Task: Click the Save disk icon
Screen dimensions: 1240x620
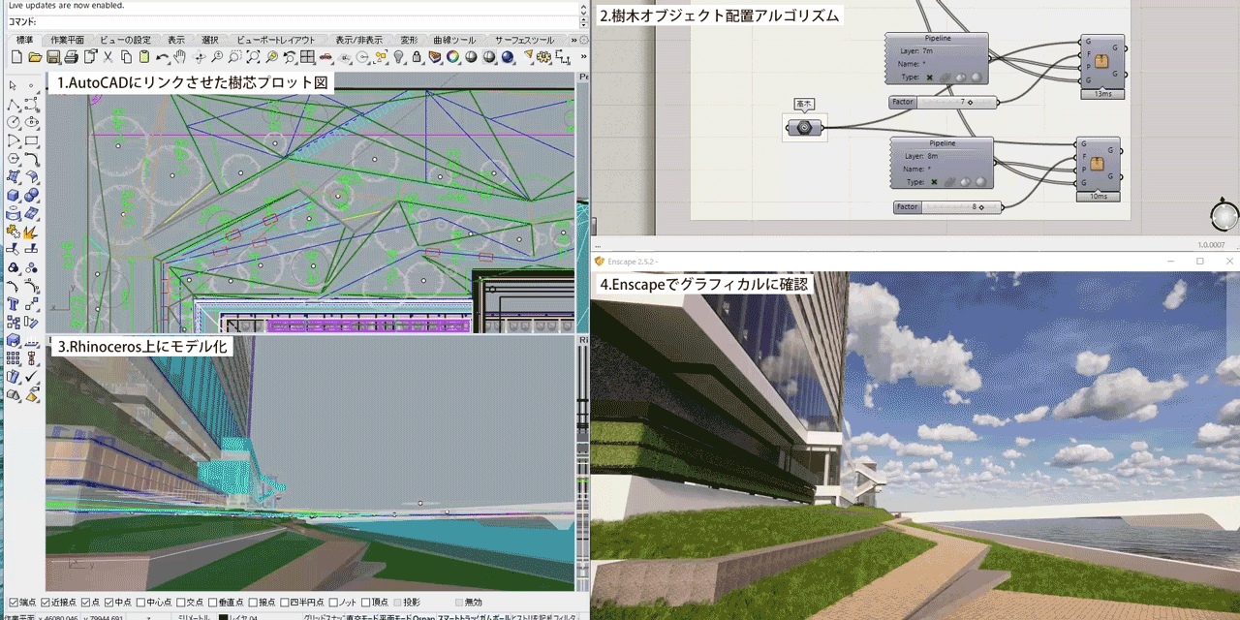Action: tap(53, 58)
